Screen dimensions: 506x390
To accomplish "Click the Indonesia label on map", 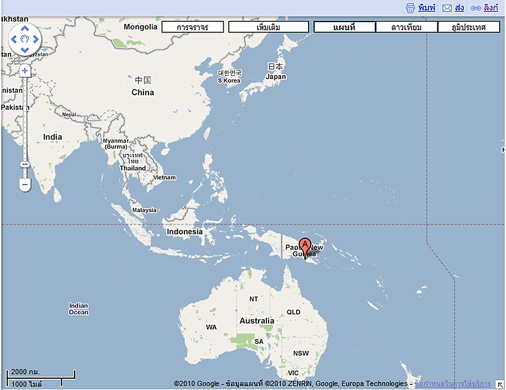I will (x=184, y=232).
